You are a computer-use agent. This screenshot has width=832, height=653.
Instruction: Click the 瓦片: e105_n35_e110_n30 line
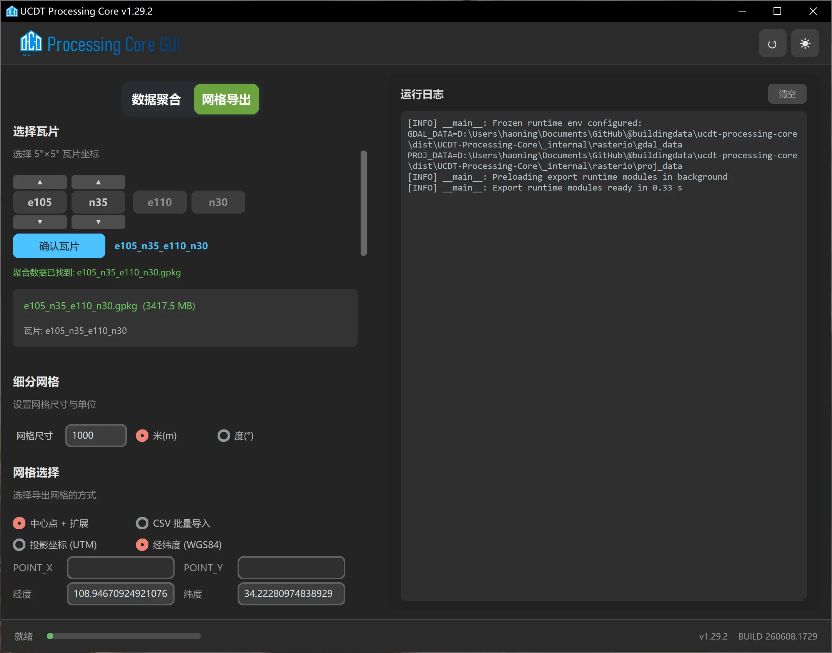pos(75,331)
